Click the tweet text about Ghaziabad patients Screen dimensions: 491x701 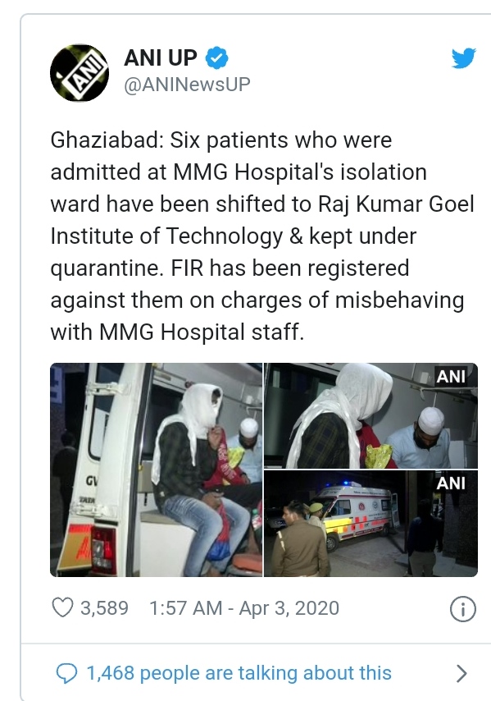pyautogui.click(x=262, y=236)
